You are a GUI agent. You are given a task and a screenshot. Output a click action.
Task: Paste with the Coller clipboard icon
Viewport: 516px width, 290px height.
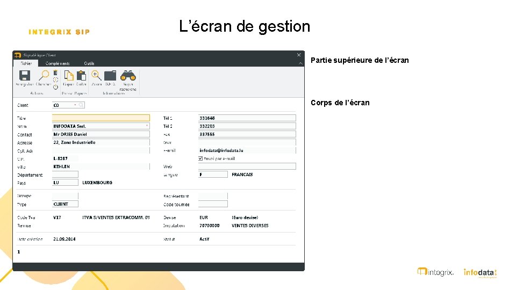[x=81, y=76]
